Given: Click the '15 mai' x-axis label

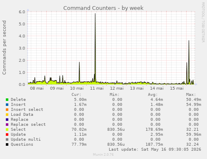Looking at the screenshot, I should point(177,88).
